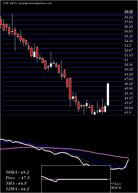
Task: Click the 52.67 price axis label
Action: [129, 50]
